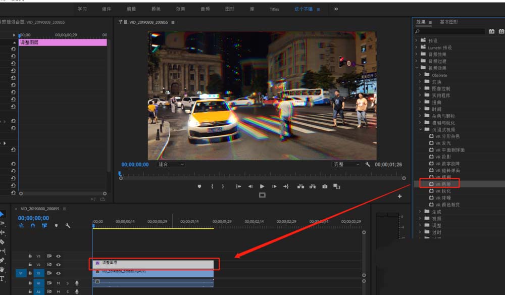505x295 pixels.
Task: Click the Add Marker icon in program monitor
Action: (x=199, y=186)
